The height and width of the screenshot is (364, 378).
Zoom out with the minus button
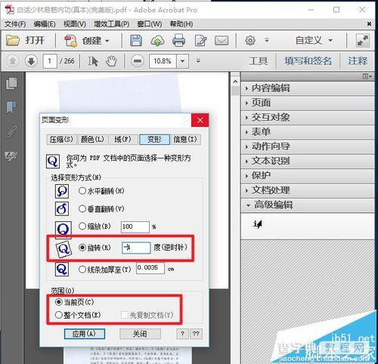click(138, 61)
